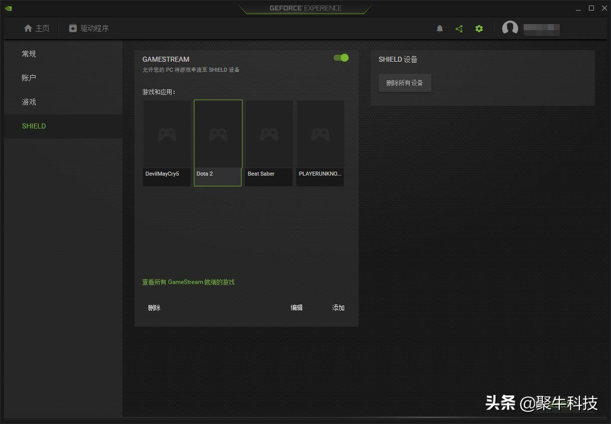Click the user avatar icon
Viewport: 611px width, 424px height.
pos(510,28)
